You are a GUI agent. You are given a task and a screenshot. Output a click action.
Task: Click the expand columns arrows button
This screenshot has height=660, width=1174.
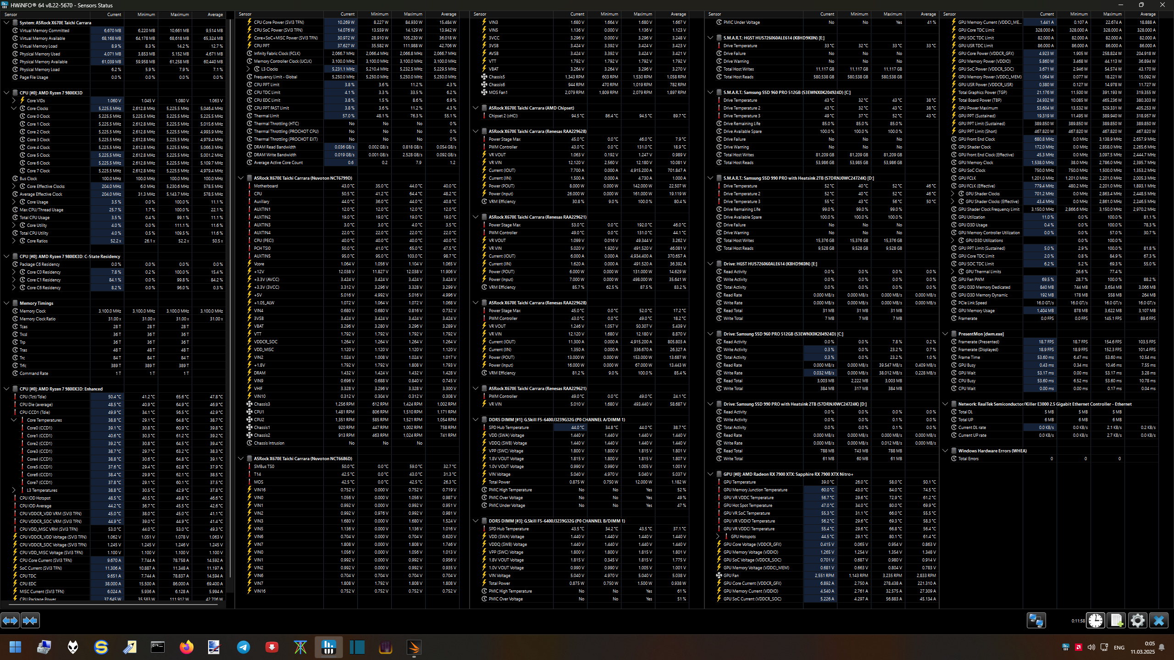coord(10,621)
